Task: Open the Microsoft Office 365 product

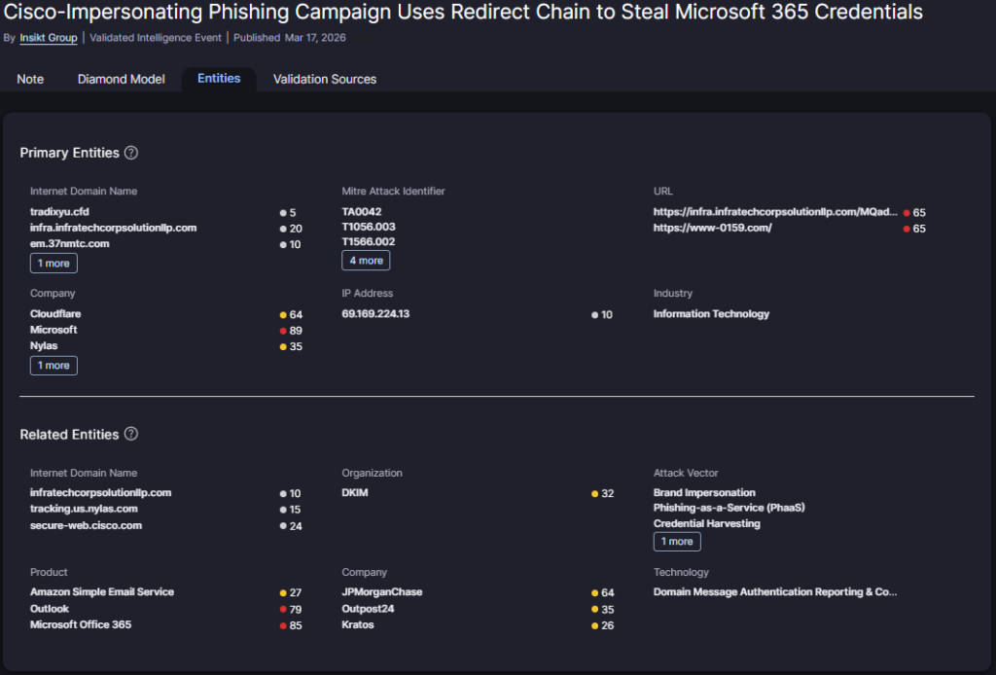Action: click(81, 624)
